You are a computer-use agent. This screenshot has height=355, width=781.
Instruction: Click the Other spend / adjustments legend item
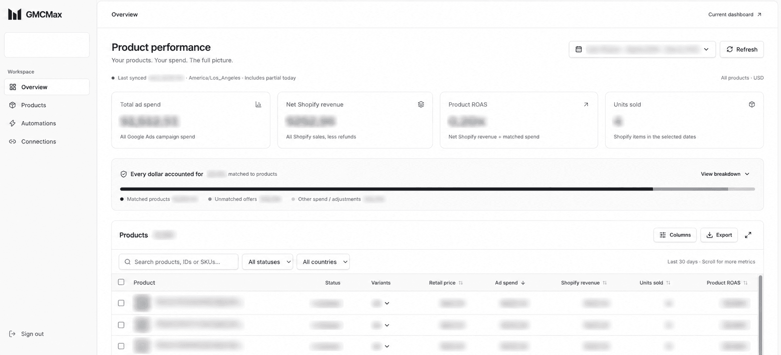(x=338, y=199)
